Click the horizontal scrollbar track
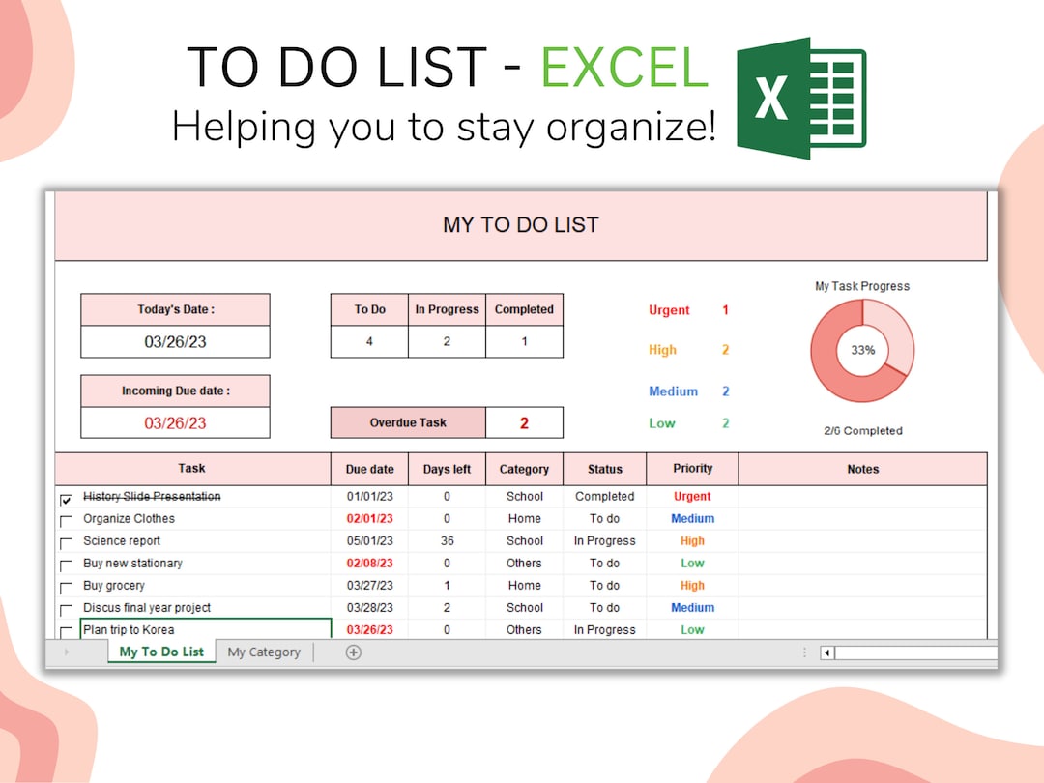Viewport: 1044px width, 783px height. pos(916,652)
